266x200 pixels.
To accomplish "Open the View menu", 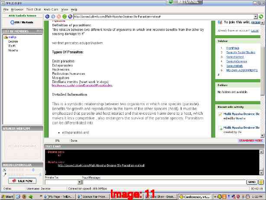I will point(65,10).
